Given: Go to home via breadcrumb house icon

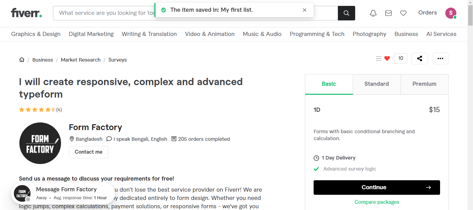Looking at the screenshot, I should pos(22,60).
